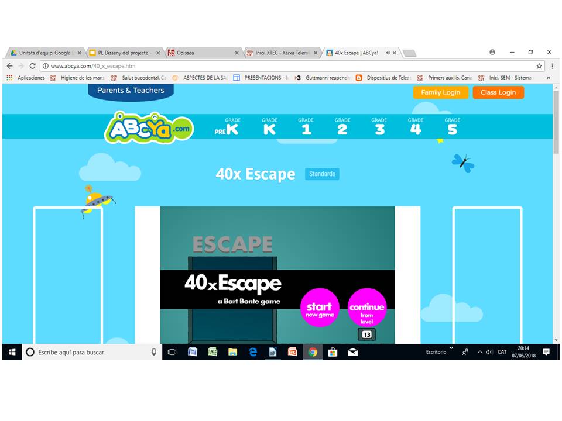Click the Class Login button
The width and height of the screenshot is (562, 421).
(x=498, y=92)
